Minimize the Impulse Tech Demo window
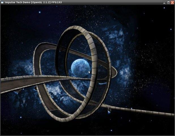 [x=164, y=3]
